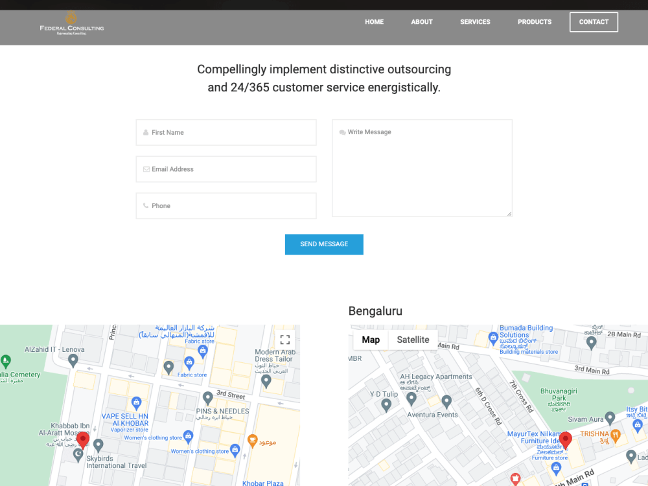
Task: Click the Furniture store blue pin
Action: pos(556,469)
